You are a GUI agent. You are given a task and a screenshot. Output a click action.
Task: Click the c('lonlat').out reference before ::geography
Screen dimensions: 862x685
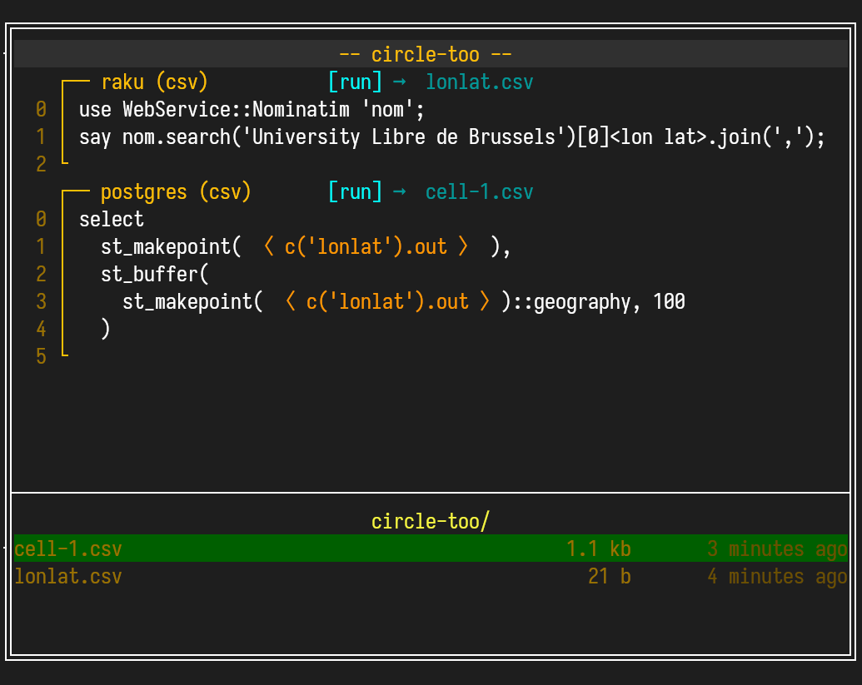pos(387,302)
